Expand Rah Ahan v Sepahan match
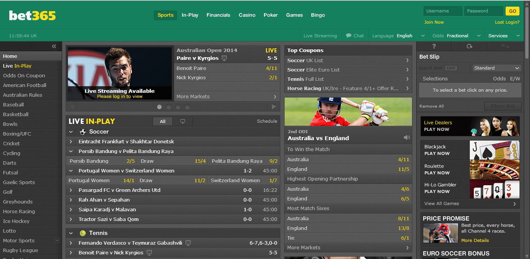The width and height of the screenshot is (530, 259). point(71,200)
